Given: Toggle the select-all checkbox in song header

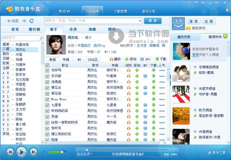Looking at the screenshot, I should (47, 65).
